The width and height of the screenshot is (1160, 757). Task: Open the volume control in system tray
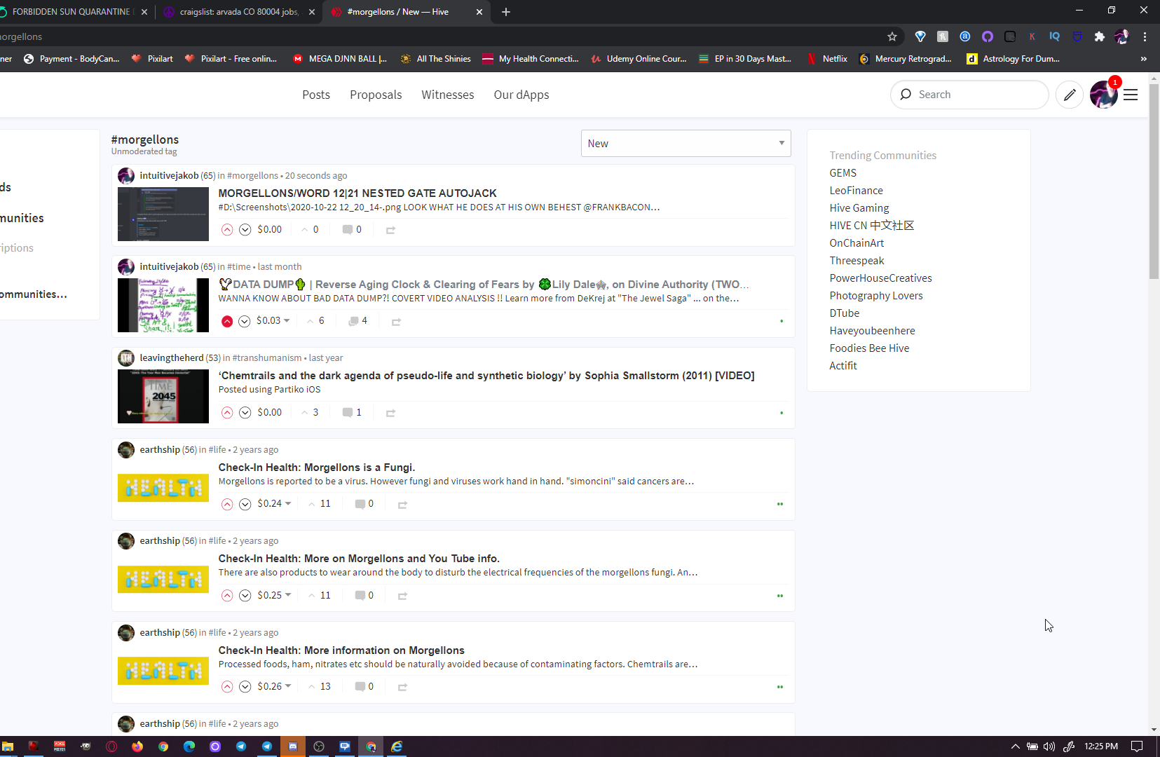click(x=1049, y=746)
